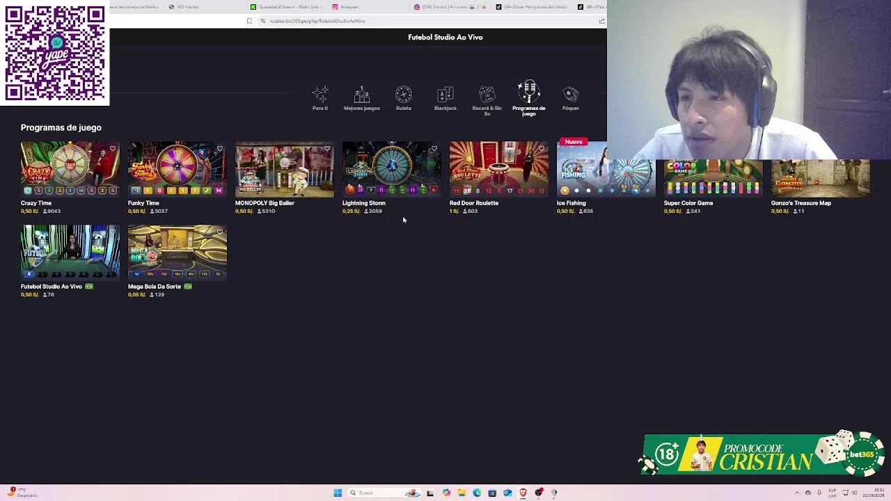The image size is (891, 501).
Task: Click the Super Color Game title
Action: click(x=688, y=203)
